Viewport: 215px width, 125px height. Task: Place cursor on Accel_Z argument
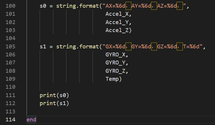[117, 30]
